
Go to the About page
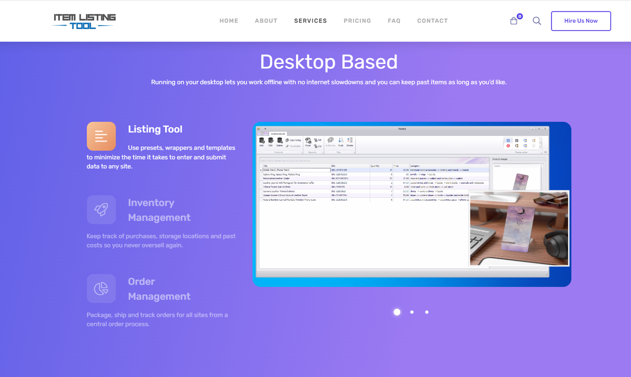tap(266, 21)
